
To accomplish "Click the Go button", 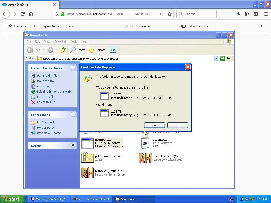I will 225,58.
